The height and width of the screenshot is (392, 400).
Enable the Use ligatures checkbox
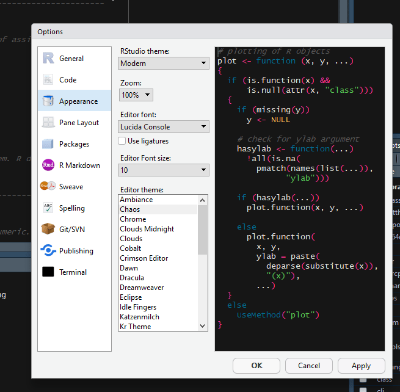[x=122, y=141]
